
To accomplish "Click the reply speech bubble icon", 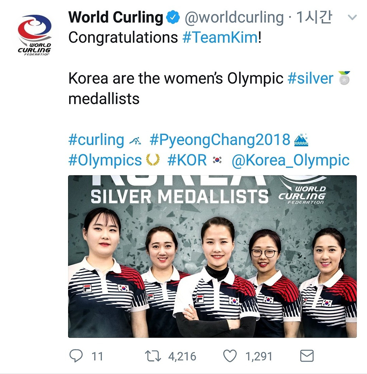I will pos(76,356).
